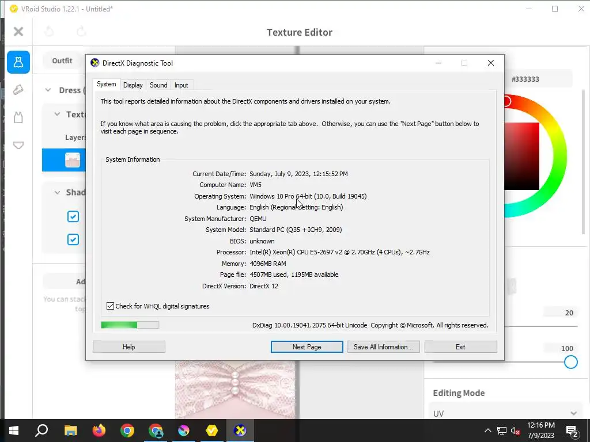Click the dress texture preview in canvas
This screenshot has width=590, height=442.
[236, 390]
